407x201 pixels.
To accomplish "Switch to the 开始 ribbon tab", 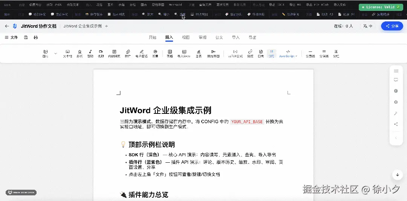I will [x=153, y=38].
